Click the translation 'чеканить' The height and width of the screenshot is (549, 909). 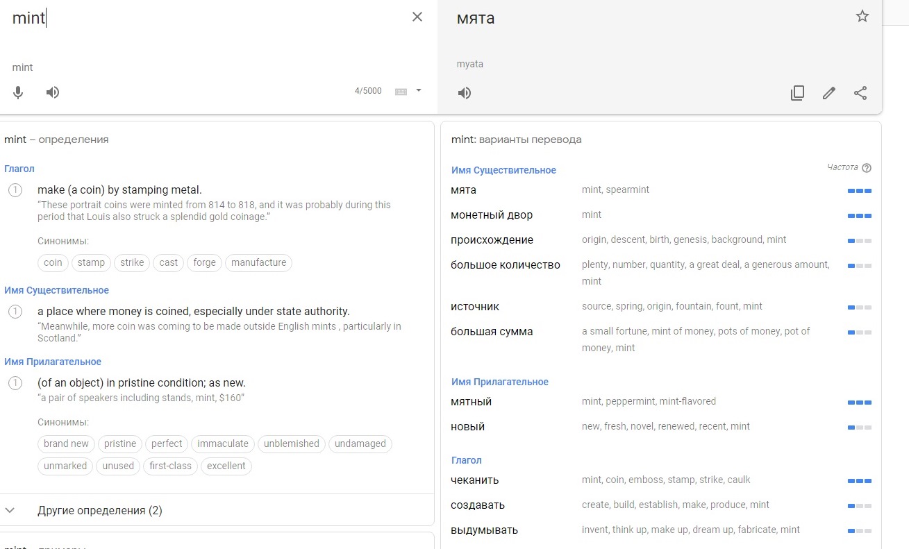click(475, 480)
